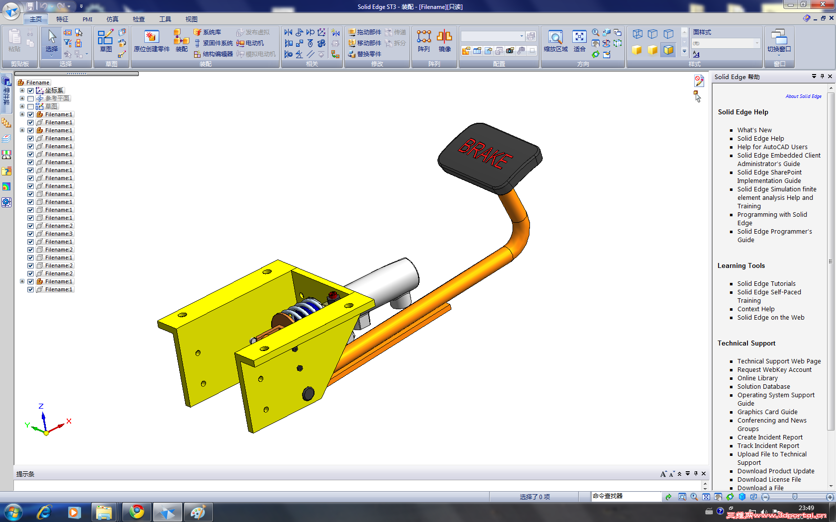Switch to the 特征 tab
The height and width of the screenshot is (522, 836).
62,19
